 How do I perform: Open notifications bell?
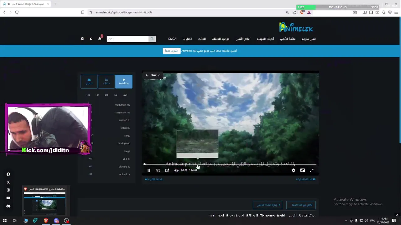coord(100,39)
